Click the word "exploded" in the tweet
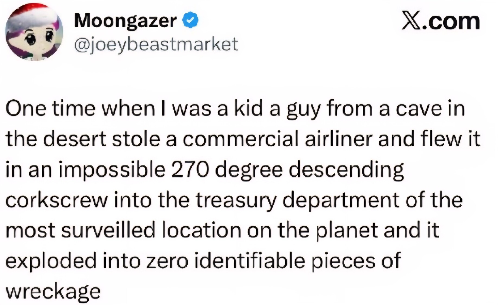This screenshot has height=305, width=498. (51, 261)
